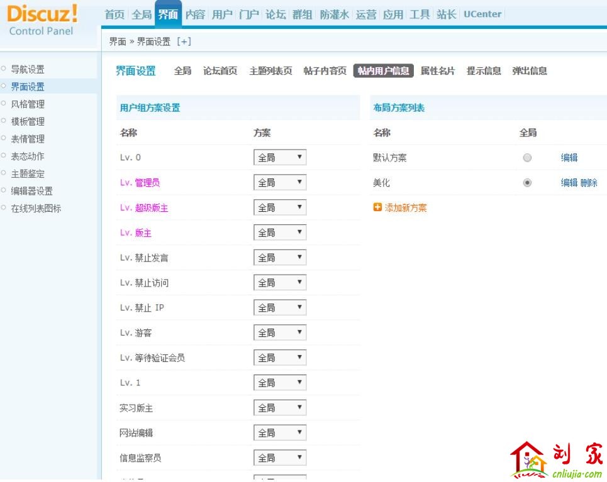
Task: Switch to the 帖子内容页 tab
Action: pos(325,71)
